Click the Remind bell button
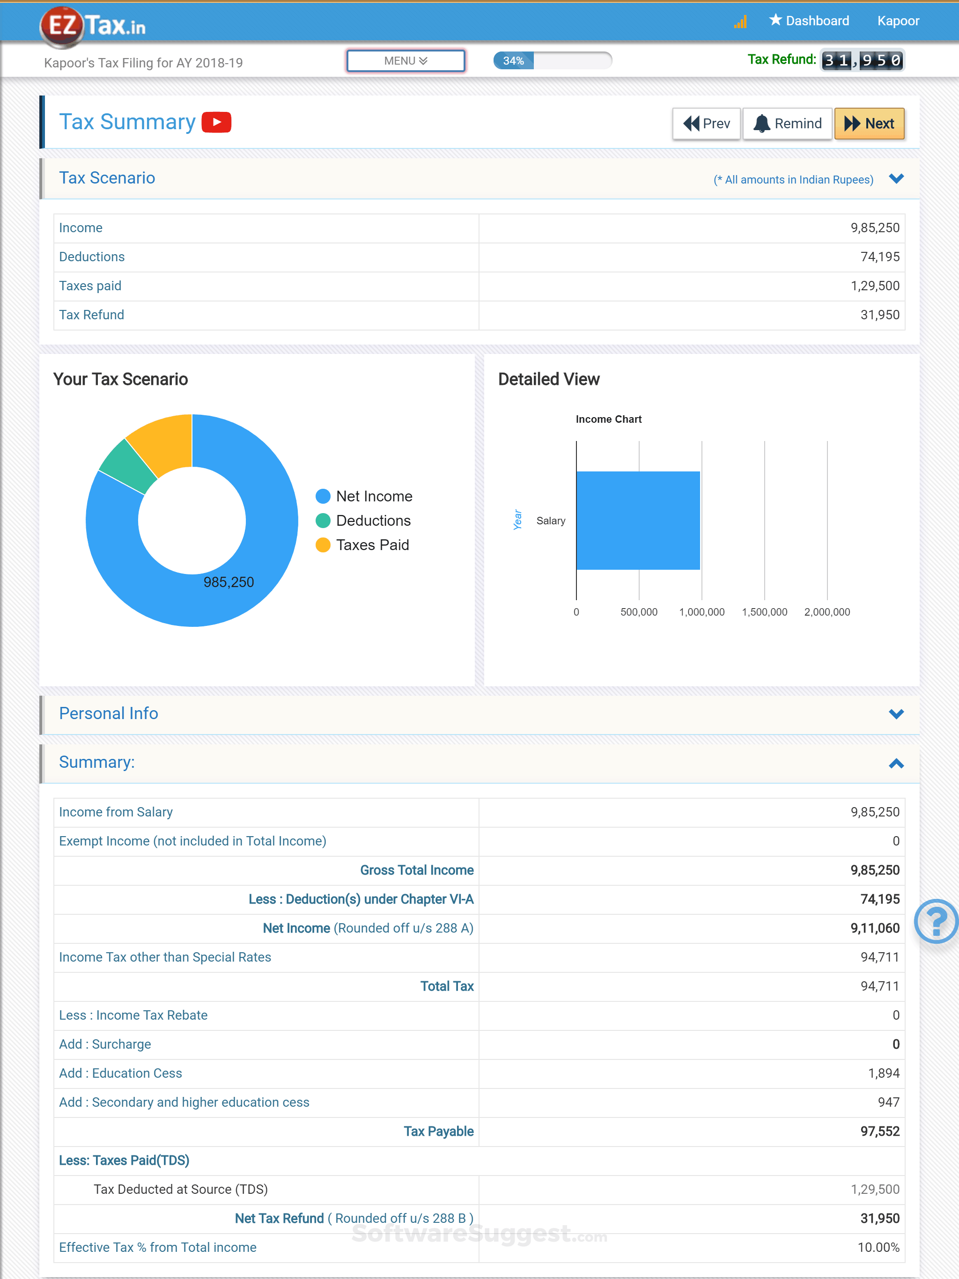This screenshot has height=1279, width=959. (787, 123)
